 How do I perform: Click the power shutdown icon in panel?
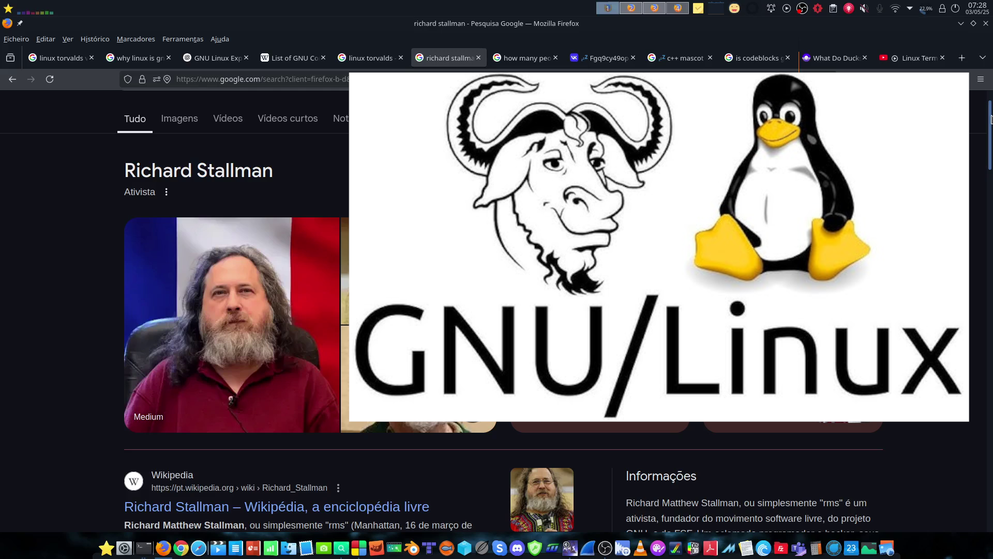(x=955, y=8)
